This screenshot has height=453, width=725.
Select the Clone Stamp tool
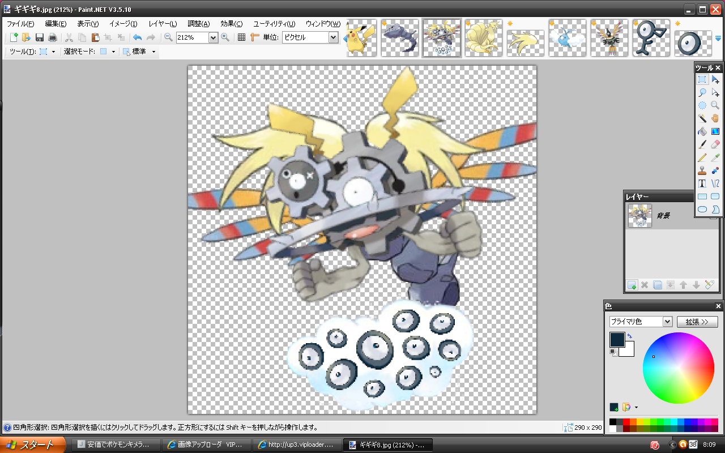702,170
